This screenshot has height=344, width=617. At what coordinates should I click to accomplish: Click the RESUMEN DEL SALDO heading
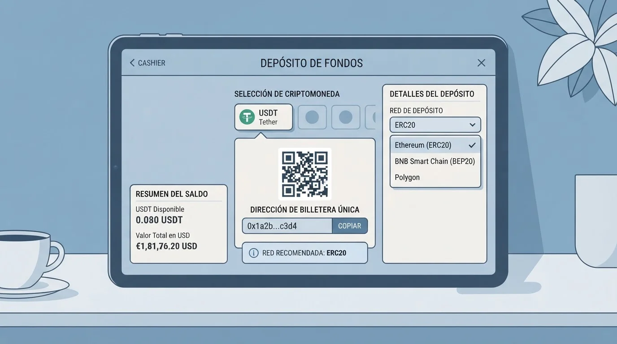[172, 194]
